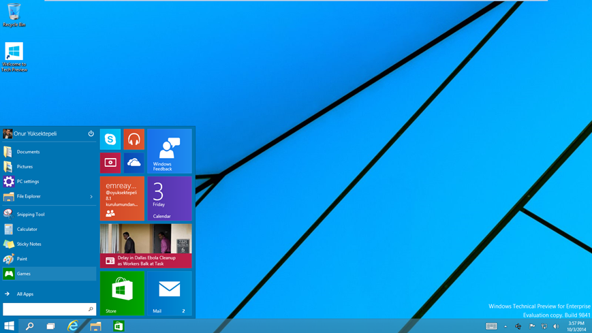Viewport: 592px width, 333px height.
Task: Open the Windows Feedback tile
Action: 169,151
